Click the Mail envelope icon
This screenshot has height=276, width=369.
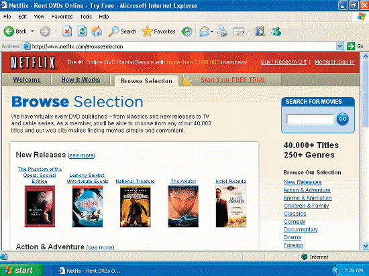[x=204, y=31]
